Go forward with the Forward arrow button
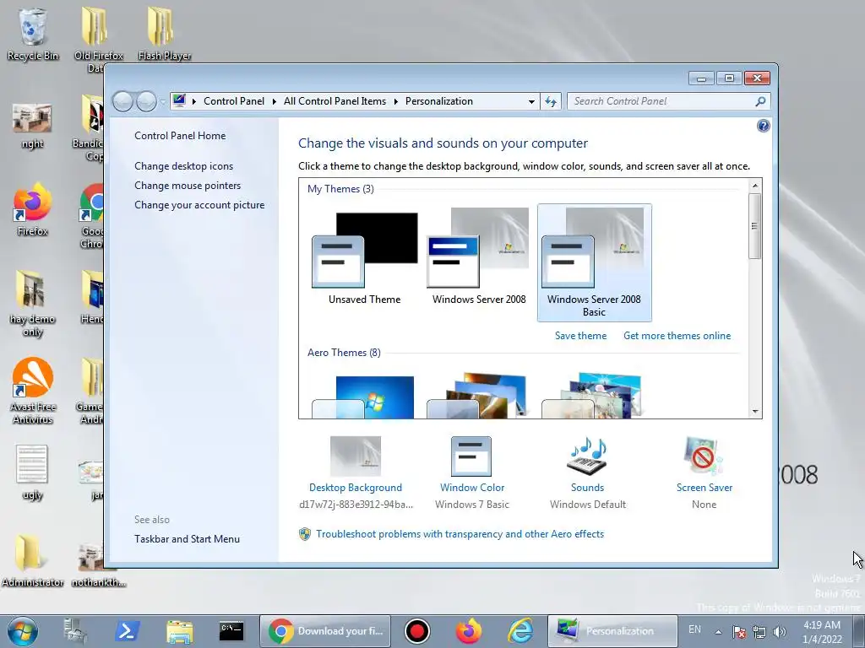This screenshot has height=648, width=865. tap(146, 101)
